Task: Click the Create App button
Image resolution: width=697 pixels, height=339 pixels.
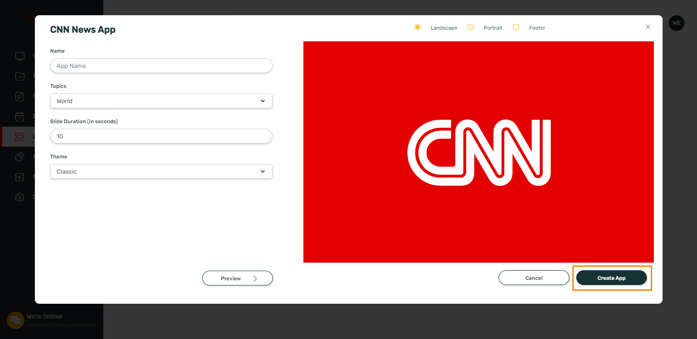Action: pos(612,278)
